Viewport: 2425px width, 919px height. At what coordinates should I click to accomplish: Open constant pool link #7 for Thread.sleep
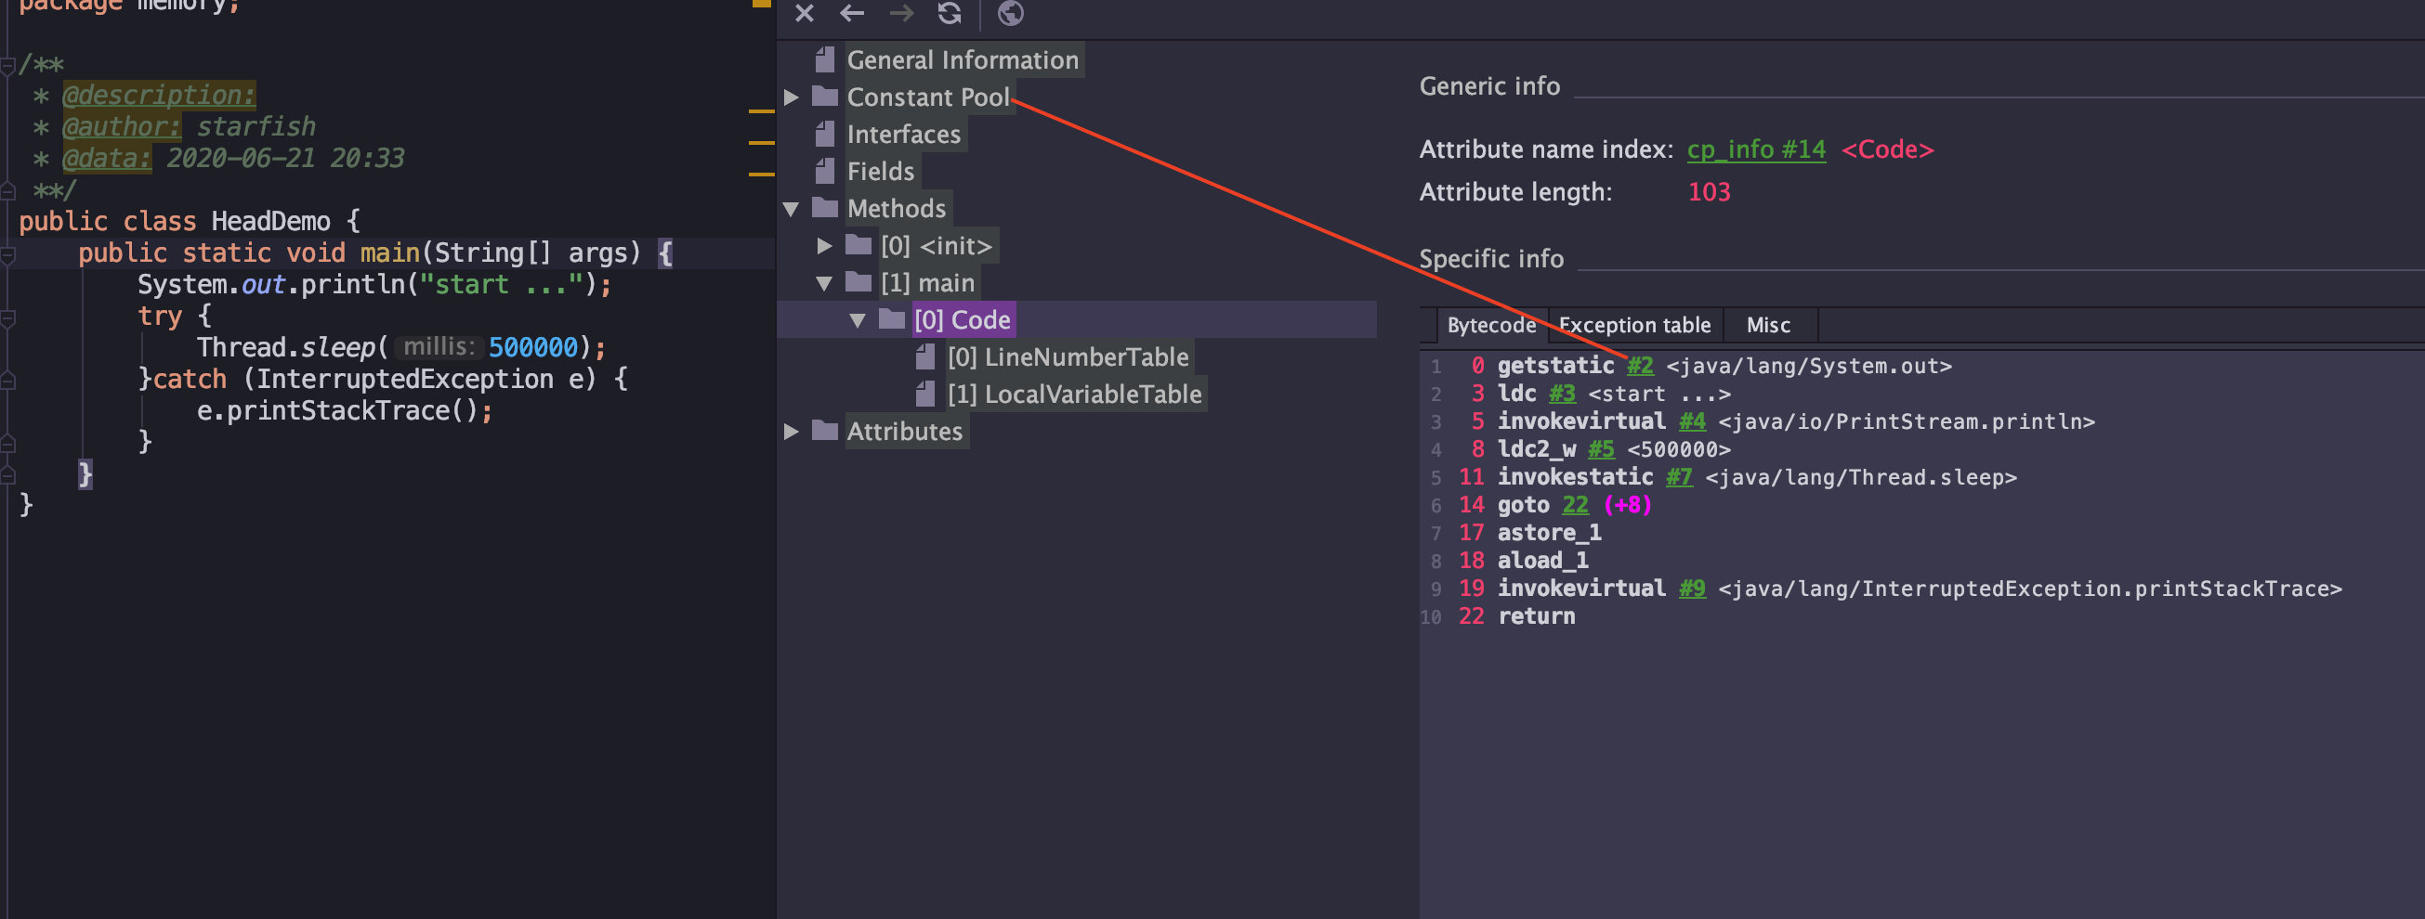[1679, 478]
